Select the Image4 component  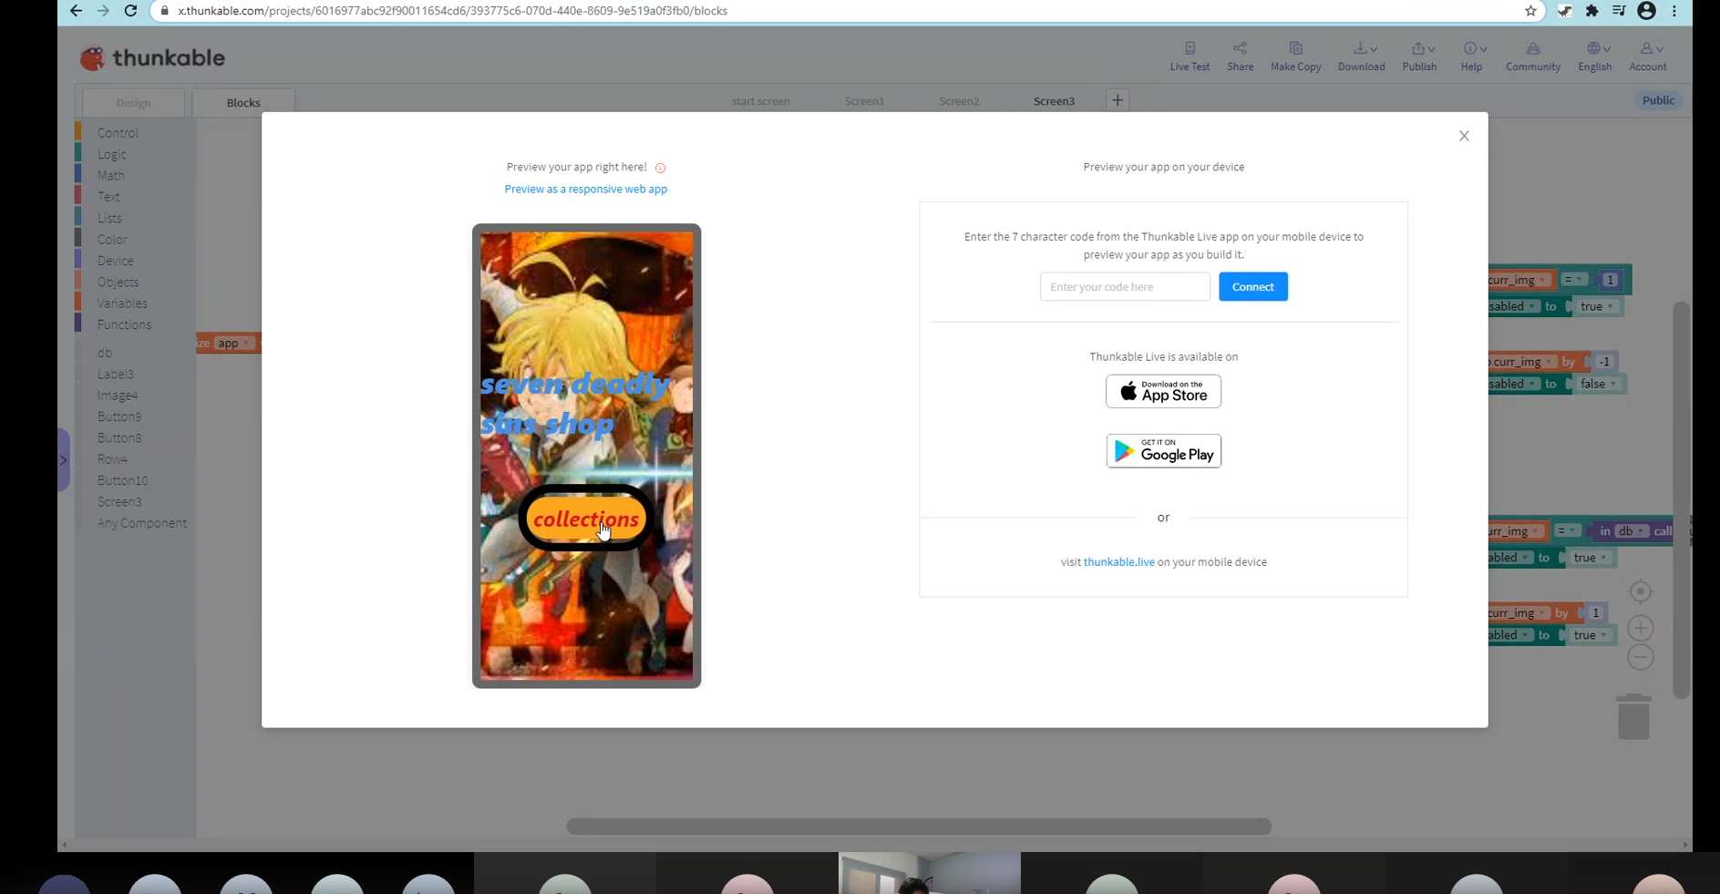[118, 396]
